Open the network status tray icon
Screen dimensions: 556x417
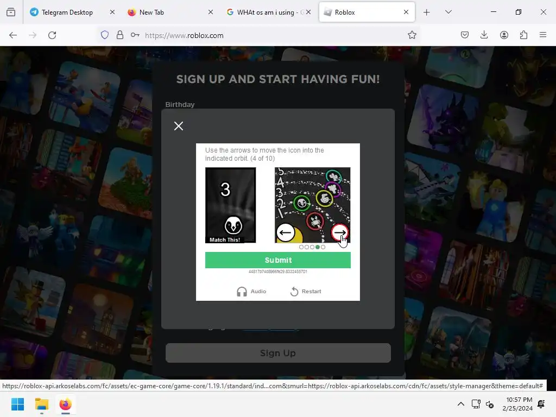click(476, 404)
